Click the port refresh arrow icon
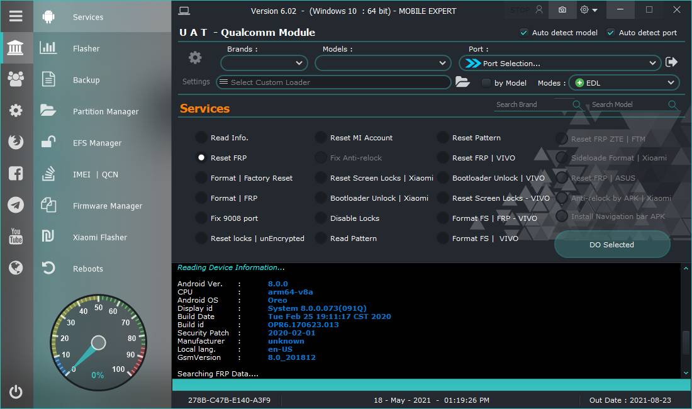Viewport: 692px width, 409px height. coord(671,62)
